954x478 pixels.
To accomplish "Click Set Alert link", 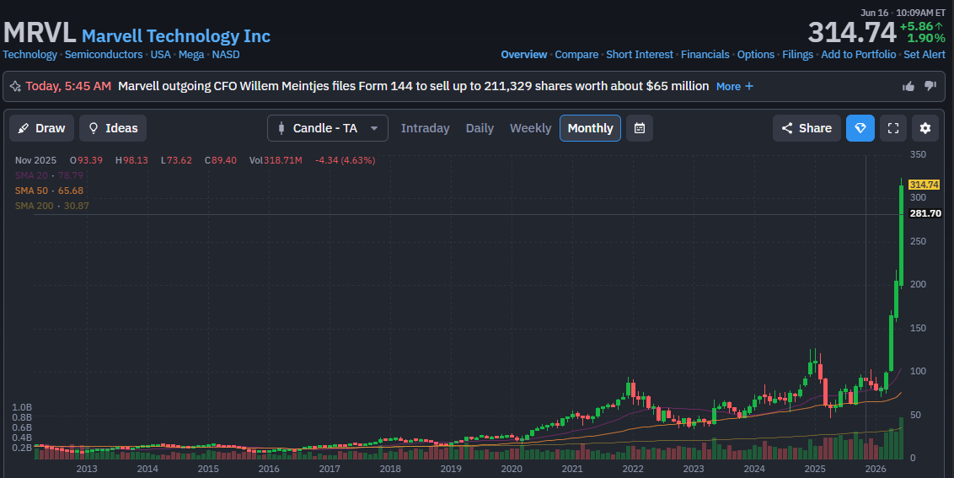I will (x=925, y=54).
